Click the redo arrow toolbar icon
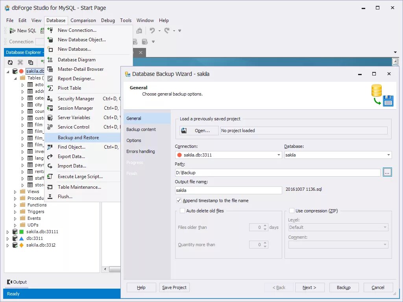Screen dimensions: 403x302 (167, 31)
